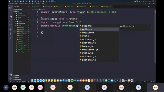Select the 'mutations' folder suggestion
Image resolution: width=164 pixels, height=92 pixels.
tap(99, 32)
